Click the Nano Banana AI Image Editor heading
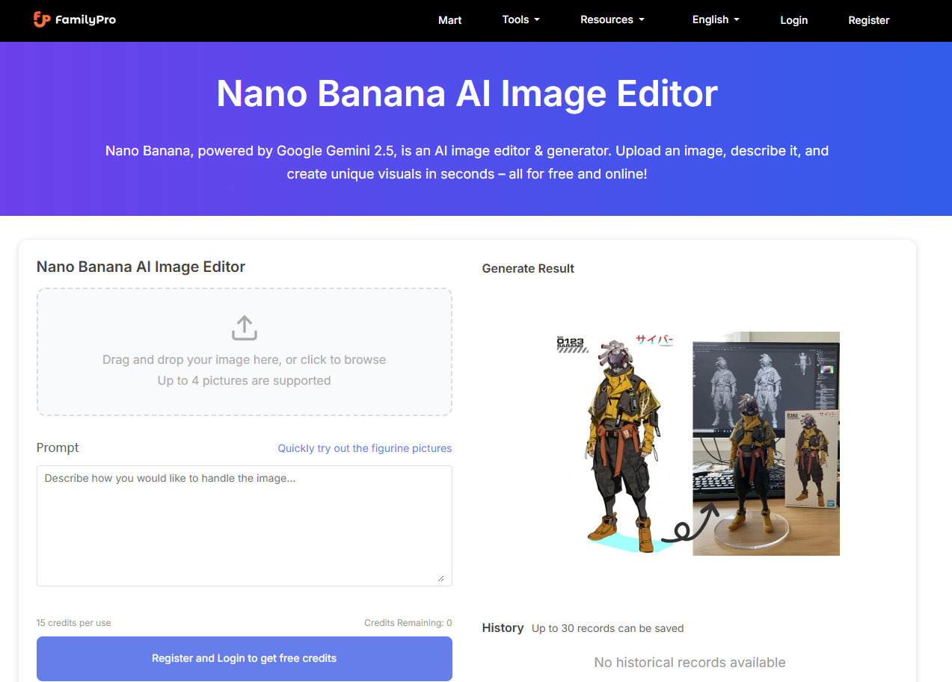 [141, 266]
